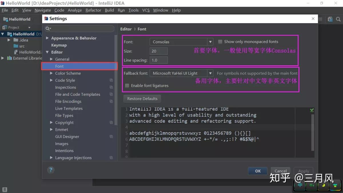Open the Consolas font dropdown
The image size is (343, 193).
click(210, 41)
